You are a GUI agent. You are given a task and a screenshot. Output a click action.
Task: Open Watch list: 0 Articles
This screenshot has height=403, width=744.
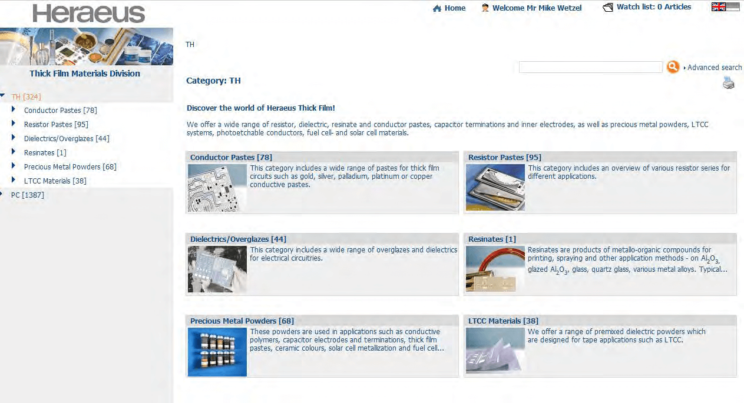653,7
